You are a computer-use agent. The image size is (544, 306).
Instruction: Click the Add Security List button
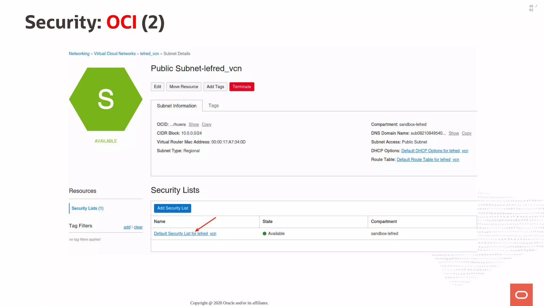pyautogui.click(x=172, y=208)
